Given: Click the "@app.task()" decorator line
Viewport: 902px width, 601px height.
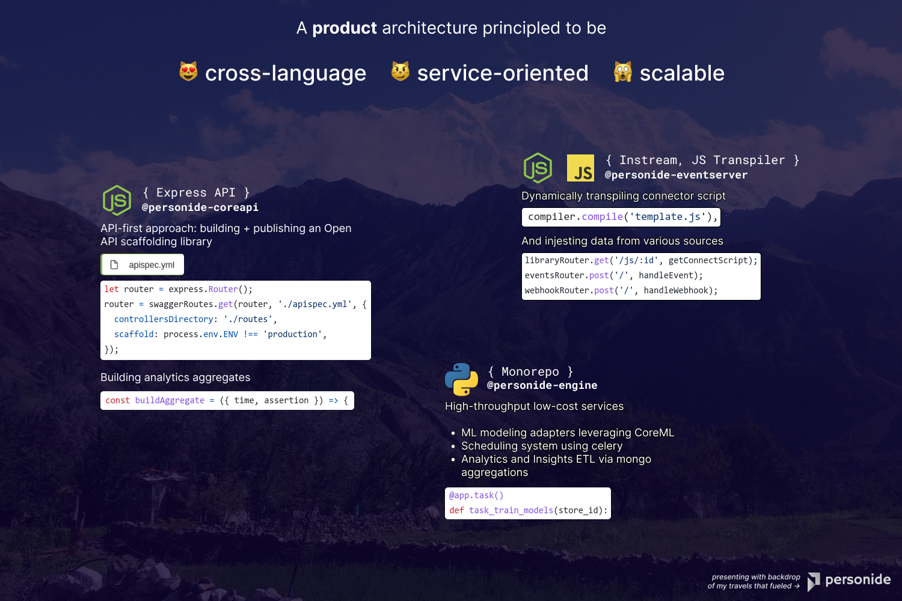Looking at the screenshot, I should tap(476, 495).
